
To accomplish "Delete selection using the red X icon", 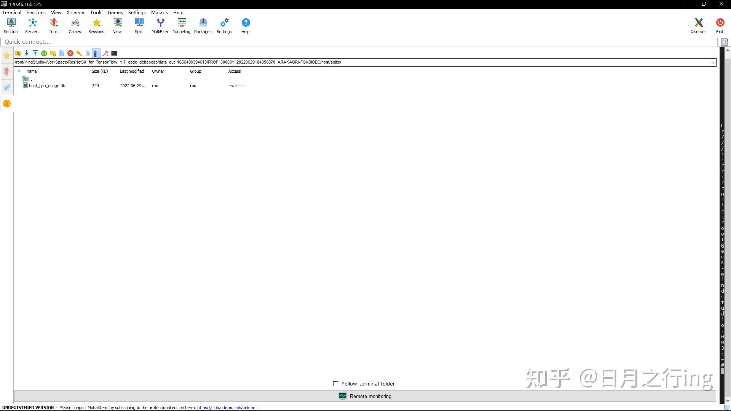I will [x=70, y=53].
